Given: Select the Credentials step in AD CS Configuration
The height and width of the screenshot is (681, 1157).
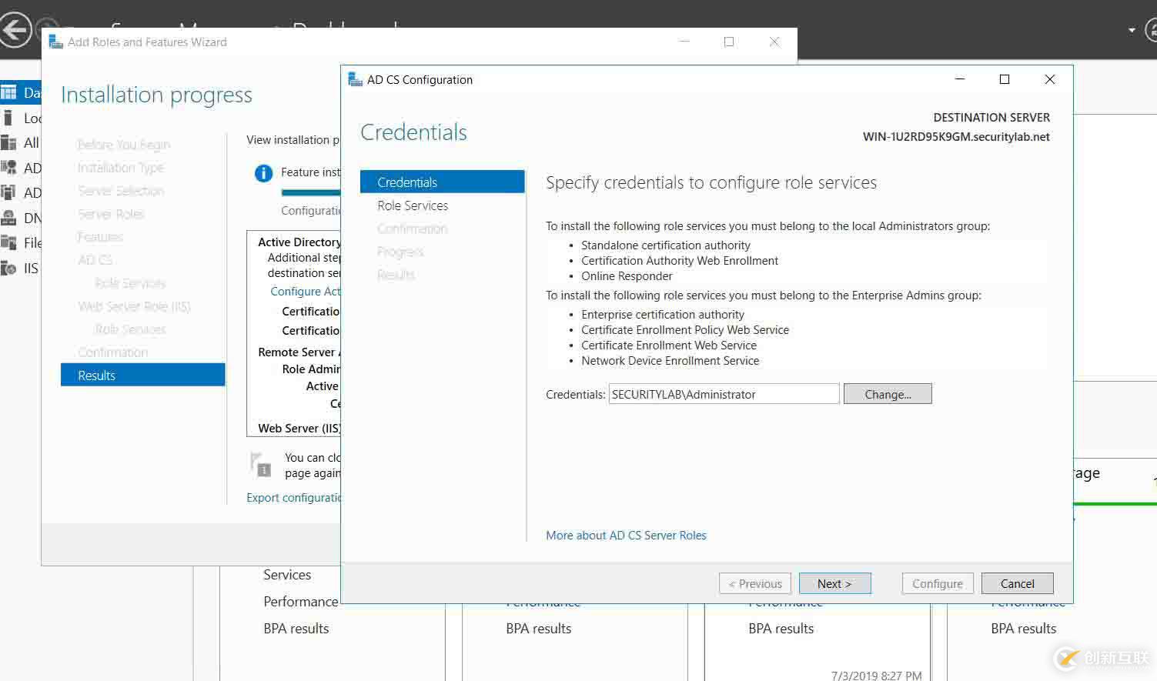Looking at the screenshot, I should [443, 182].
